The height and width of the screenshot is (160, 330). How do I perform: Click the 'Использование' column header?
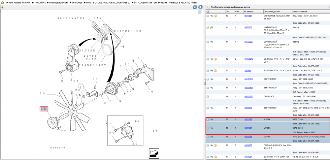pos(311,11)
